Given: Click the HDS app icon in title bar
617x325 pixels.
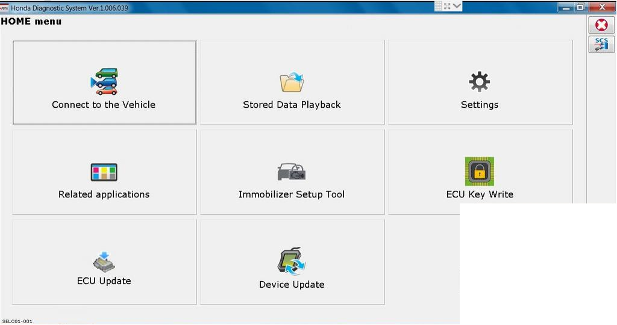Looking at the screenshot, I should [4, 7].
